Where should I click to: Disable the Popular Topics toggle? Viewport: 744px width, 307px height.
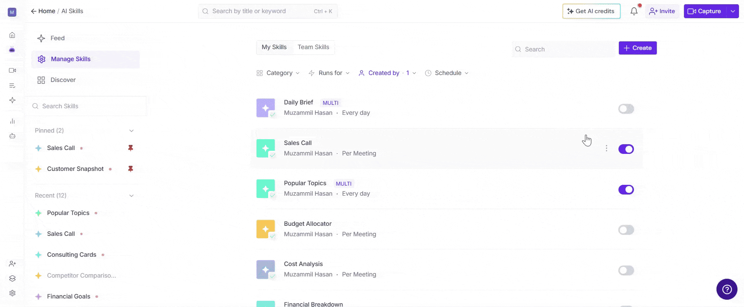[626, 189]
